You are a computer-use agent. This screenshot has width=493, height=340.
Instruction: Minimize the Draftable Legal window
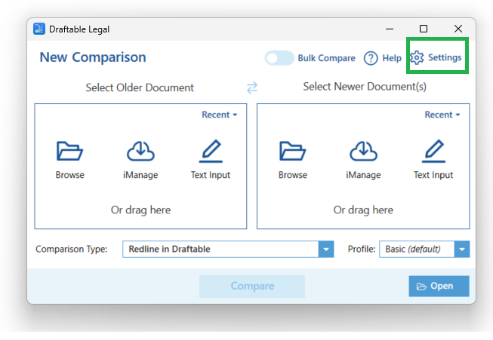tap(390, 29)
